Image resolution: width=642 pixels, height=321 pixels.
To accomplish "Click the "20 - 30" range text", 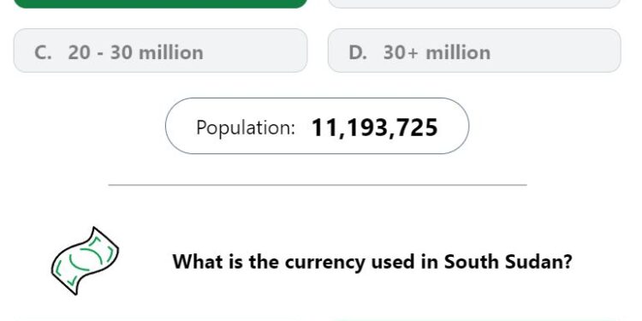I will click(x=100, y=52).
